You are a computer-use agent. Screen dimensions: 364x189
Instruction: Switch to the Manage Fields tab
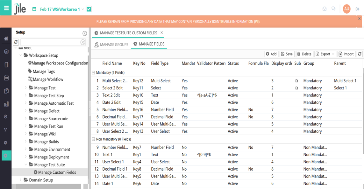click(x=149, y=44)
